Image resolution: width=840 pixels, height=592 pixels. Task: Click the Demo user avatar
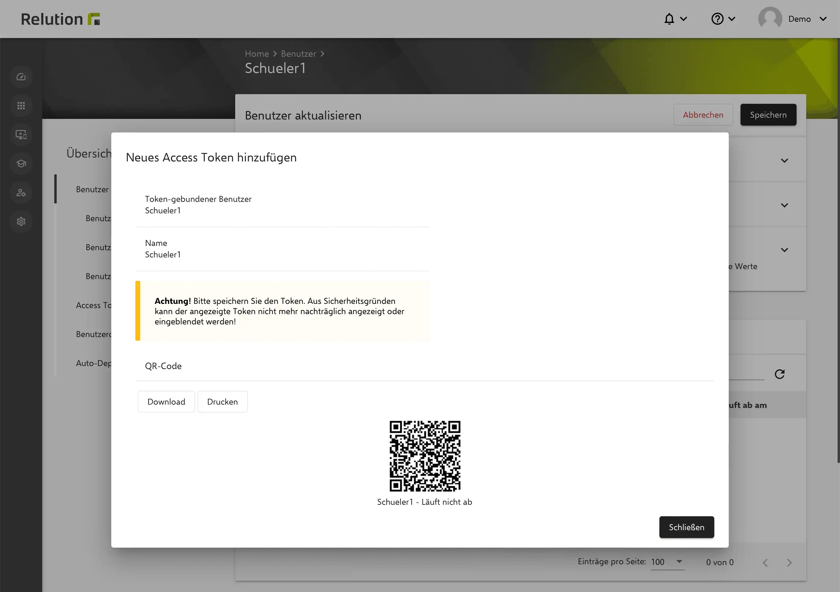pos(770,19)
